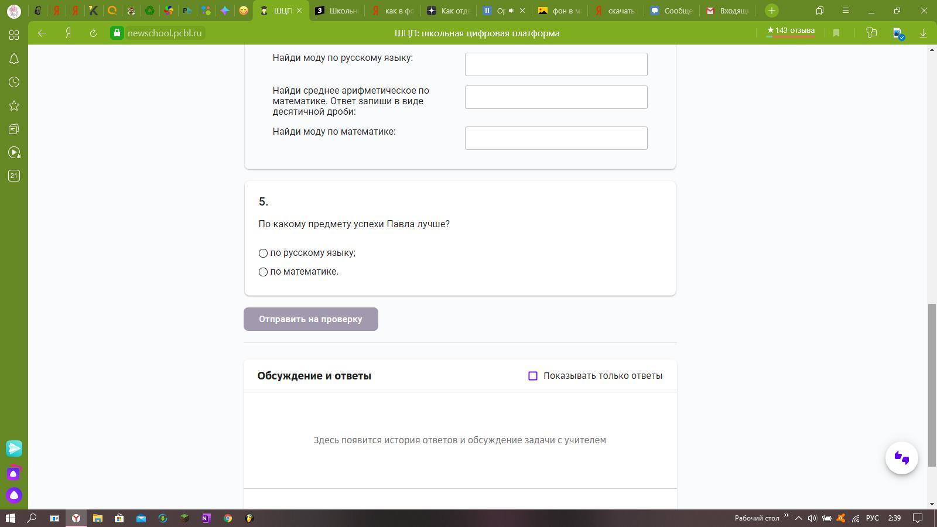Open Windows action center notifications
This screenshot has width=937, height=527.
[918, 518]
